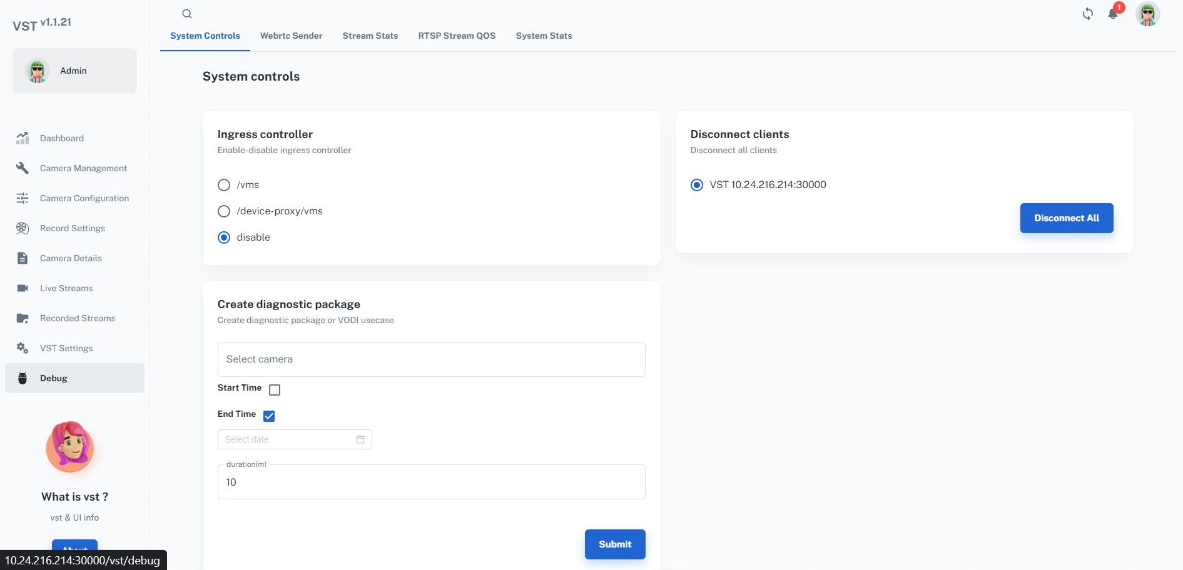Viewport: 1183px width, 570px height.
Task: Open Dashboard from the sidebar
Action: click(x=61, y=138)
